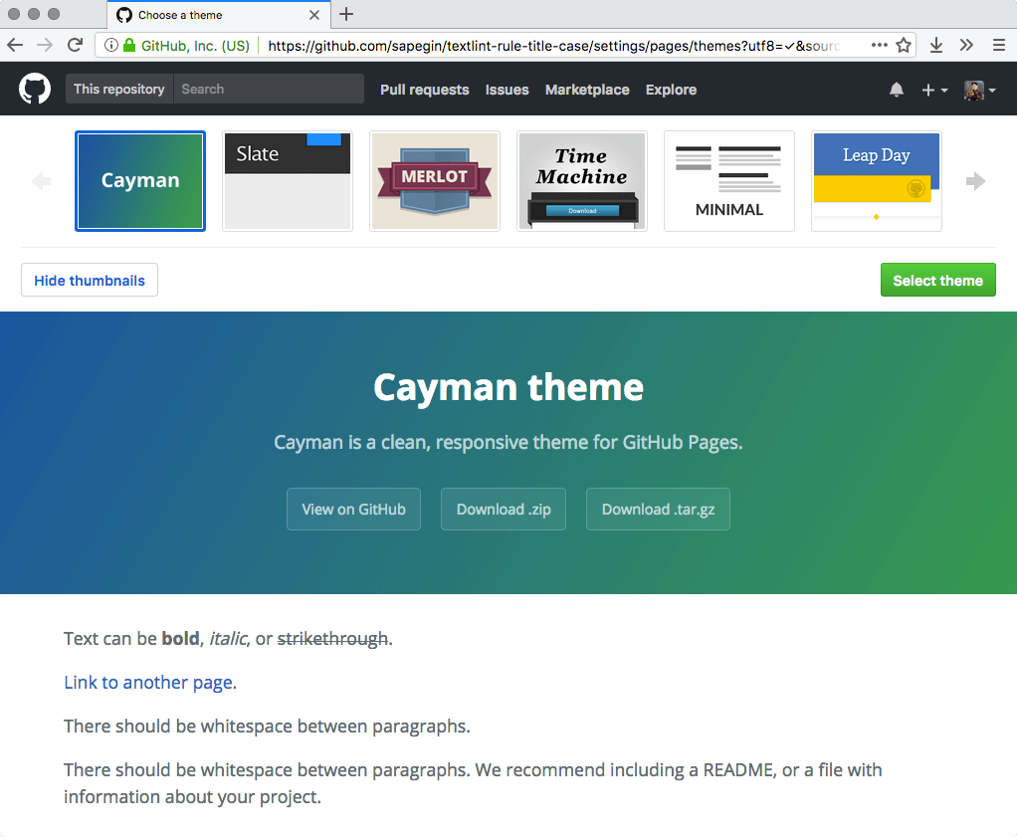
Task: Click the GitHub octocat logo
Action: tap(34, 89)
